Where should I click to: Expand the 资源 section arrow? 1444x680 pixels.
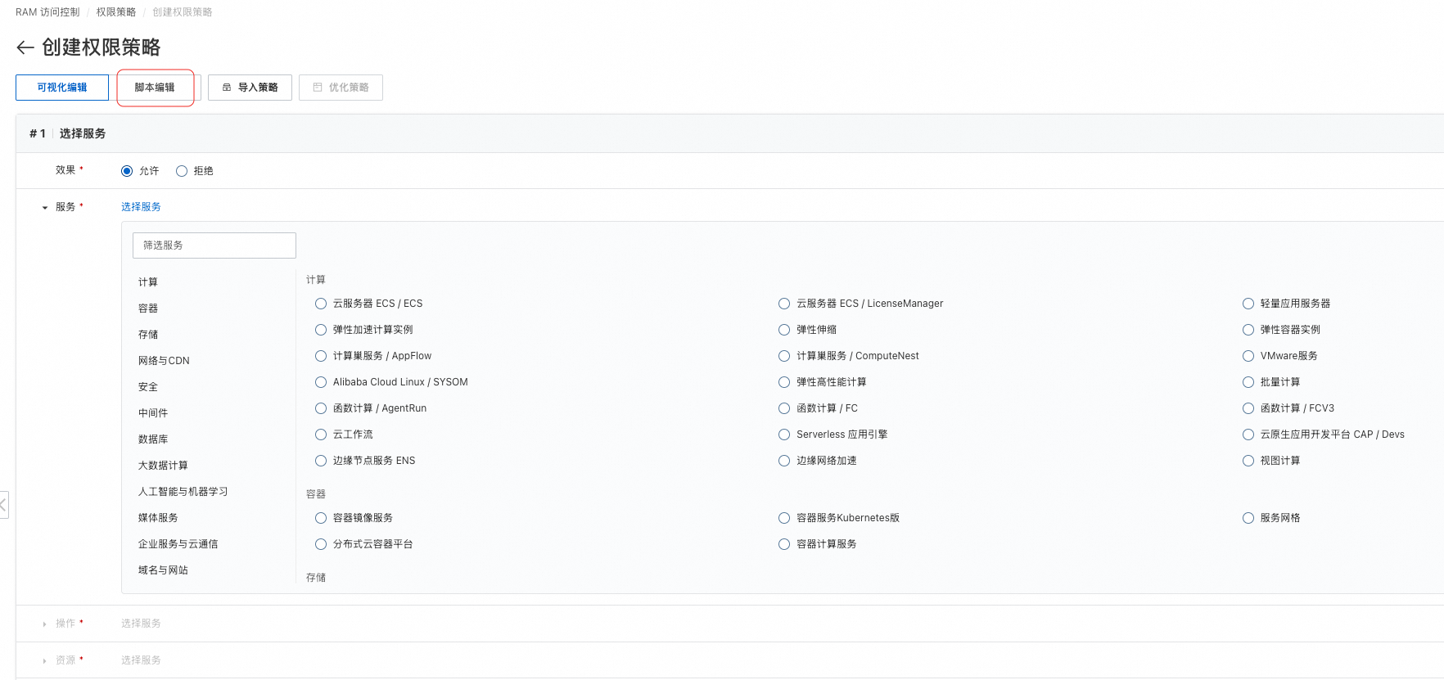click(x=45, y=661)
